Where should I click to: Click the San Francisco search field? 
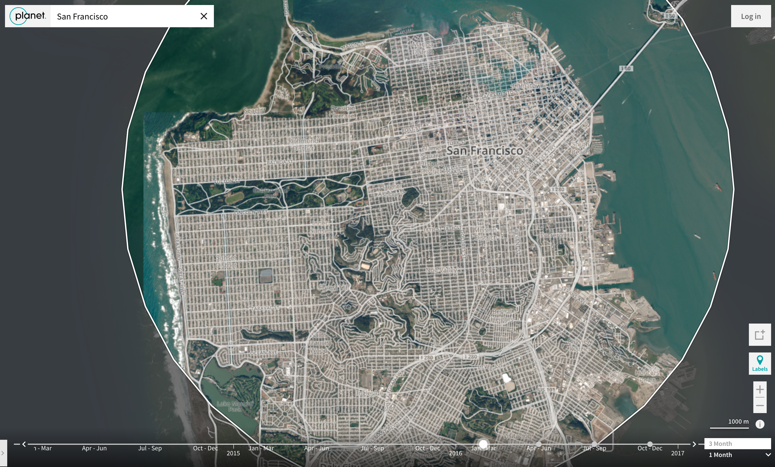(x=126, y=16)
